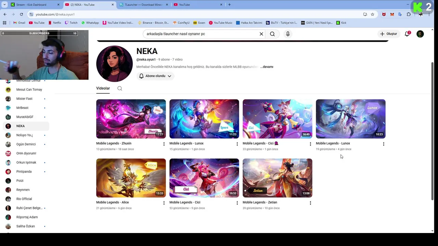438x246 pixels.
Task: Click the browser address bar
Action: tap(195, 14)
